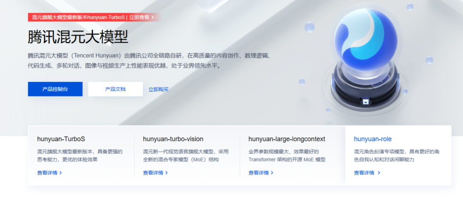Viewport: 463px width, 198px height.
Task: Click the intro paragraph mentioning Tencent Hunyuan
Action: pyautogui.click(x=150, y=61)
